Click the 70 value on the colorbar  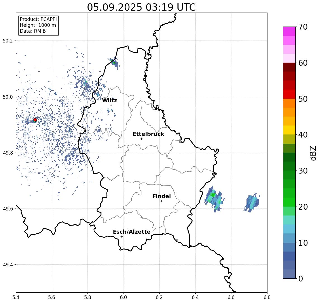[303, 27]
